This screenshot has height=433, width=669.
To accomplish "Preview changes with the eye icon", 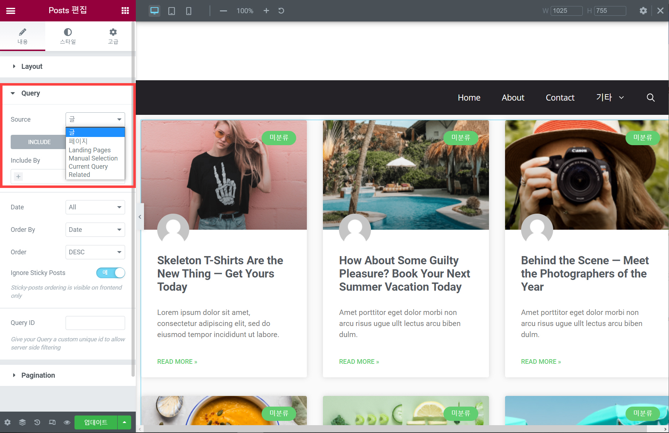I will [67, 422].
